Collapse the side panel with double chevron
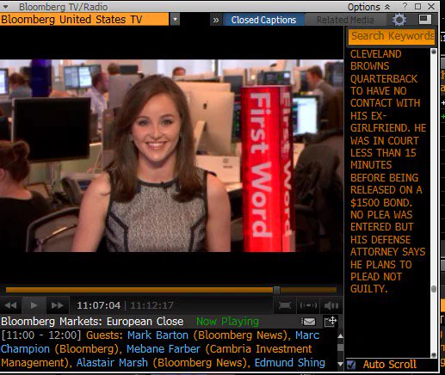 coord(216,20)
